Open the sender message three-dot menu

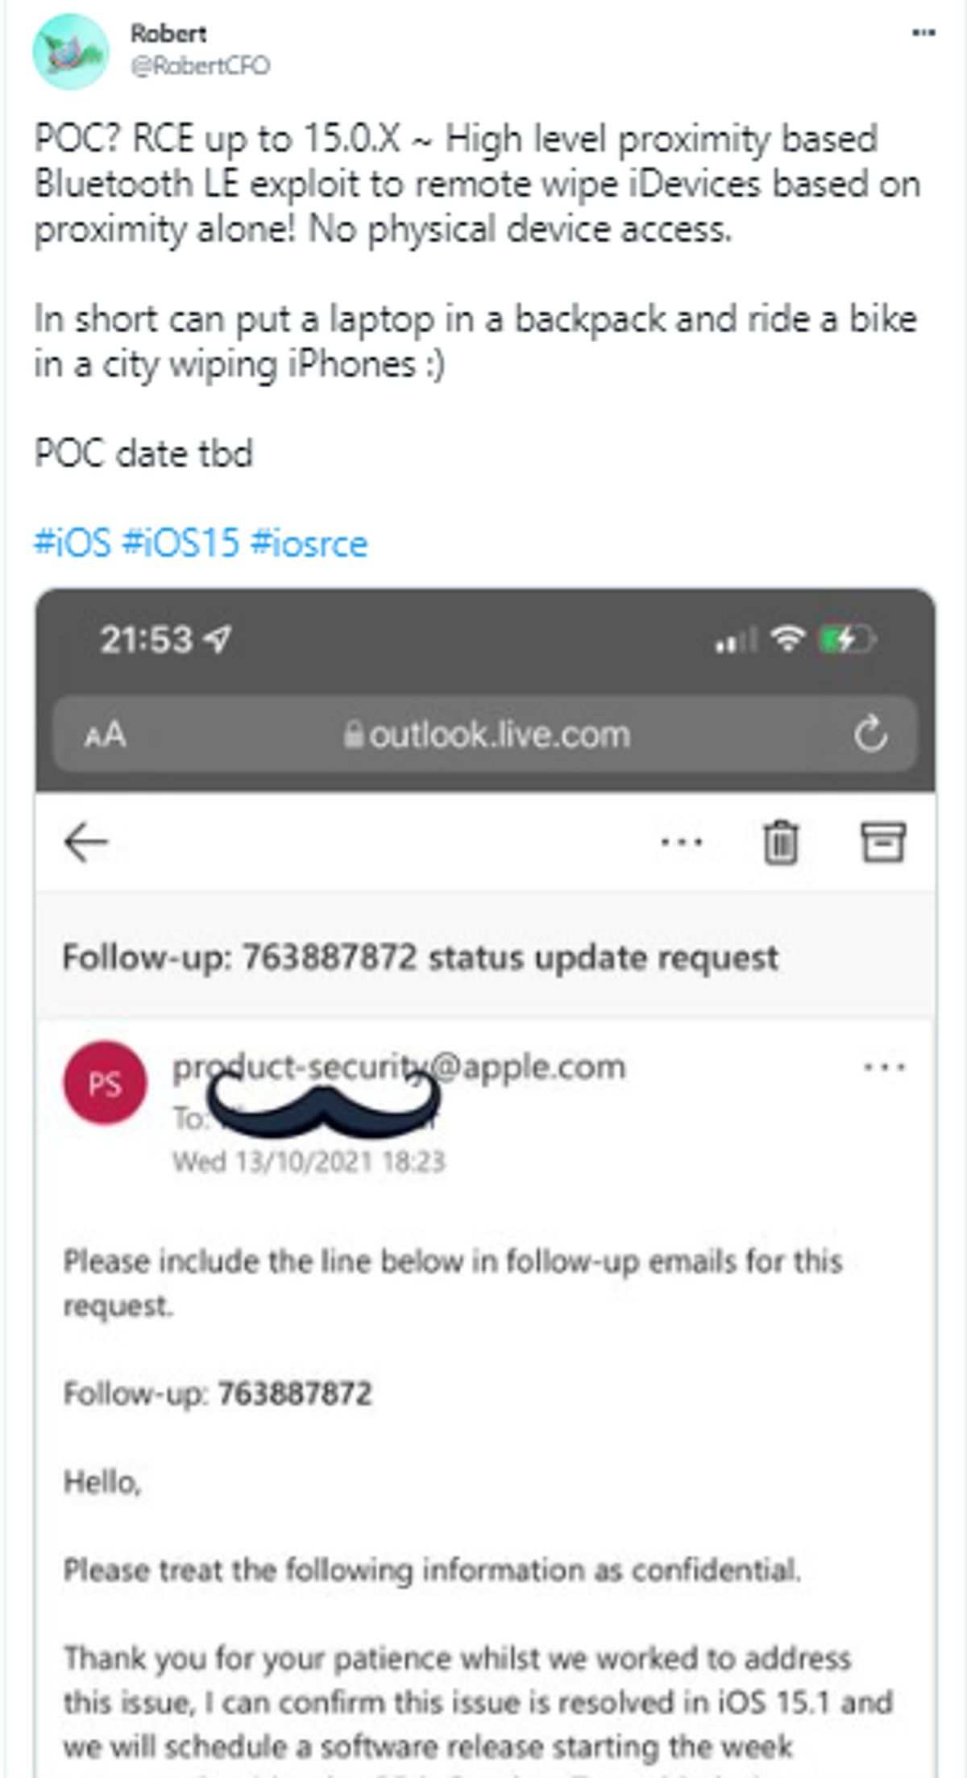tap(884, 1068)
